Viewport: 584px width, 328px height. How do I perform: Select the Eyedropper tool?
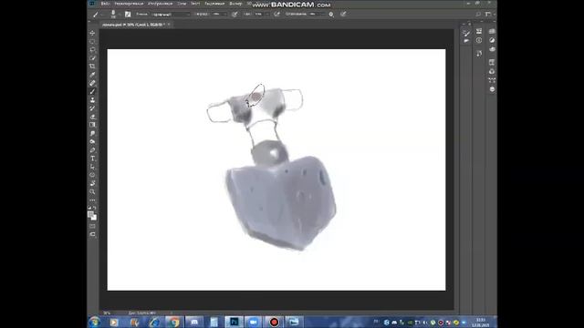(92, 75)
